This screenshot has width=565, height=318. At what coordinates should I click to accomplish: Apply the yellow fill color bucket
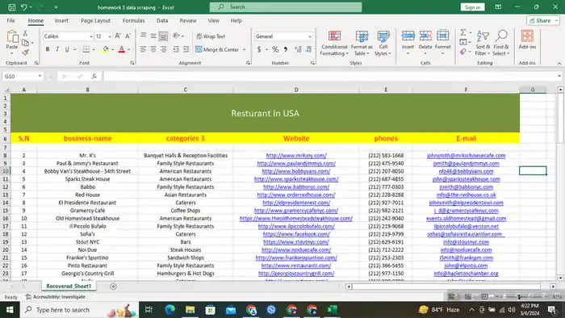click(105, 49)
